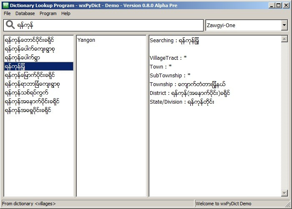Open the File menu

pyautogui.click(x=7, y=13)
